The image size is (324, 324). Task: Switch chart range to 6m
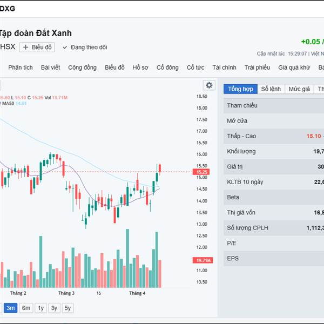point(26,308)
